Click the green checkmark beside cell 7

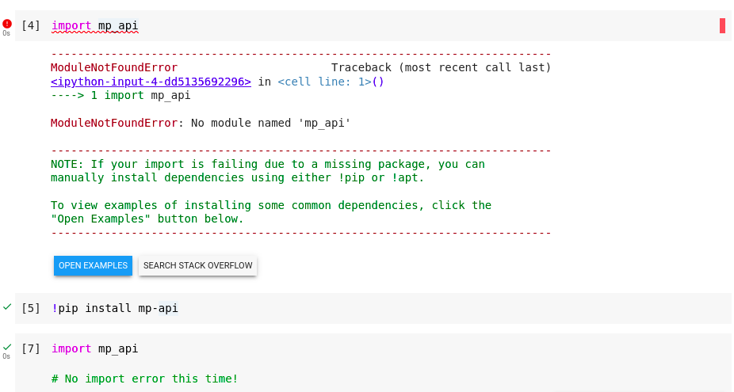(x=7, y=347)
